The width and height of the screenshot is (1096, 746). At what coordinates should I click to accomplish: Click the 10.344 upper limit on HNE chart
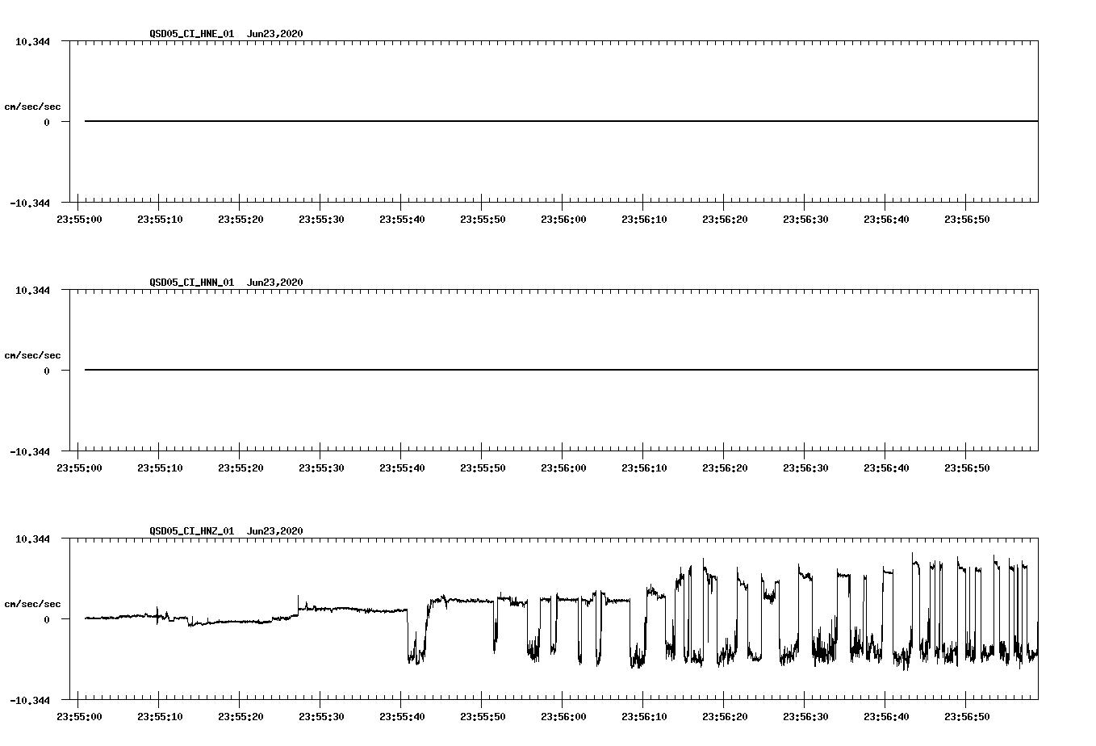(x=32, y=41)
